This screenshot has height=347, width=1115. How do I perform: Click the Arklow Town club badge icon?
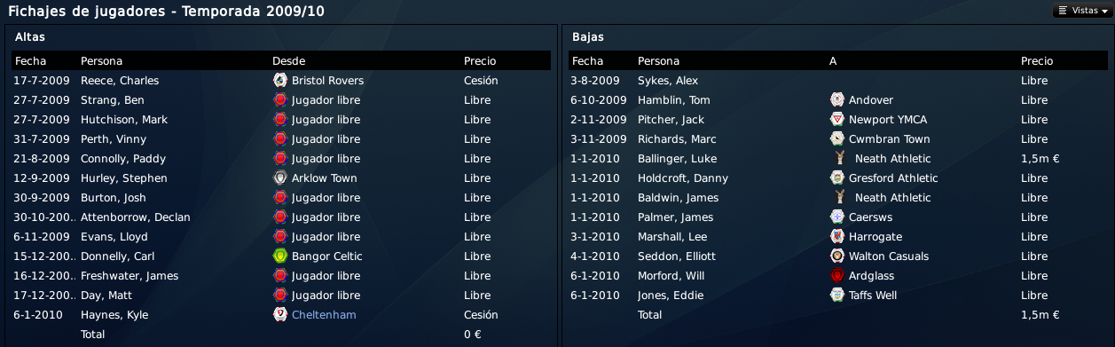click(280, 178)
